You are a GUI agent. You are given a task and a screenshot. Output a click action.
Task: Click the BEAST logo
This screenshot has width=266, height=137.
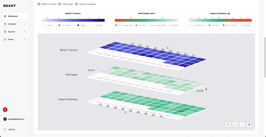point(9,6)
